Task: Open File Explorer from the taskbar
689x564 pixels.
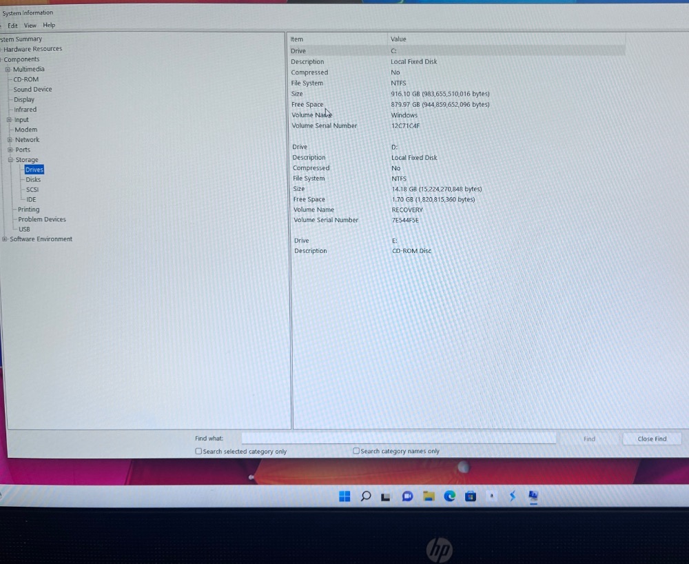Action: (429, 496)
